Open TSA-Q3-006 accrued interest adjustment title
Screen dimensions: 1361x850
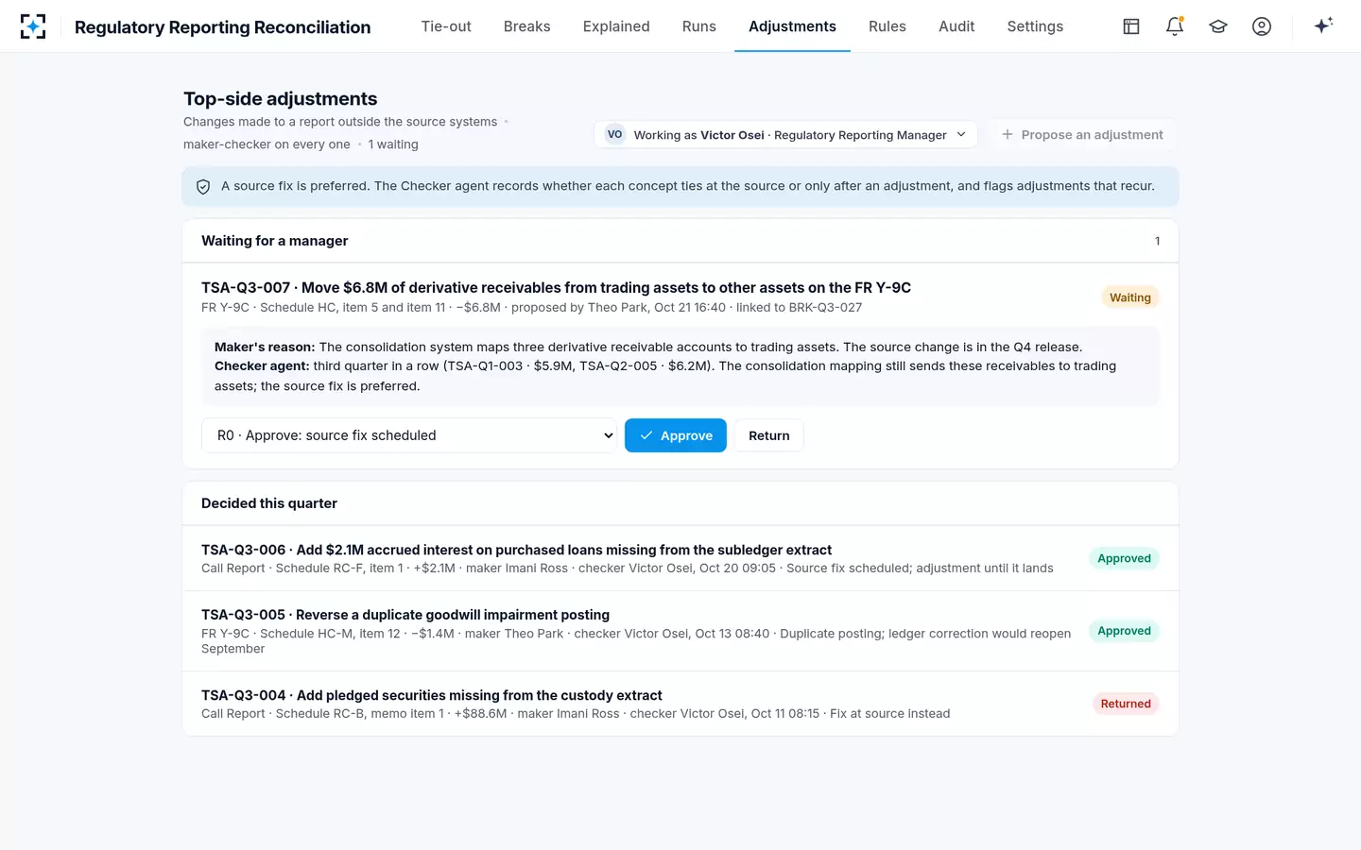pyautogui.click(x=516, y=550)
